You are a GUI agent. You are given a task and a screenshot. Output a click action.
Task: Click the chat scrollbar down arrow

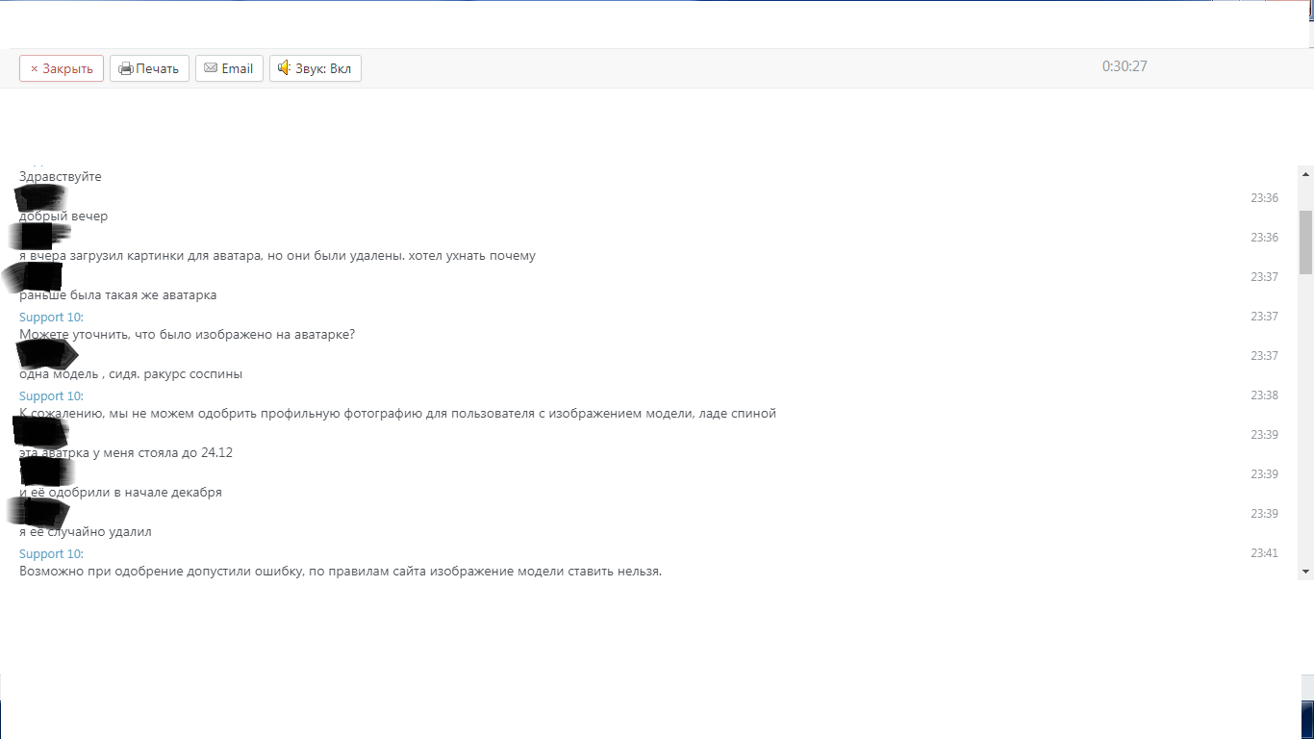[x=1305, y=571]
